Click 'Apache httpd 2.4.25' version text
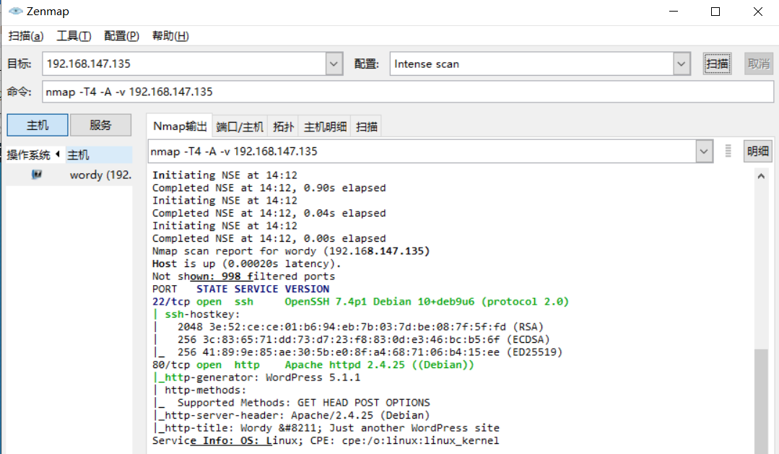 click(x=345, y=364)
